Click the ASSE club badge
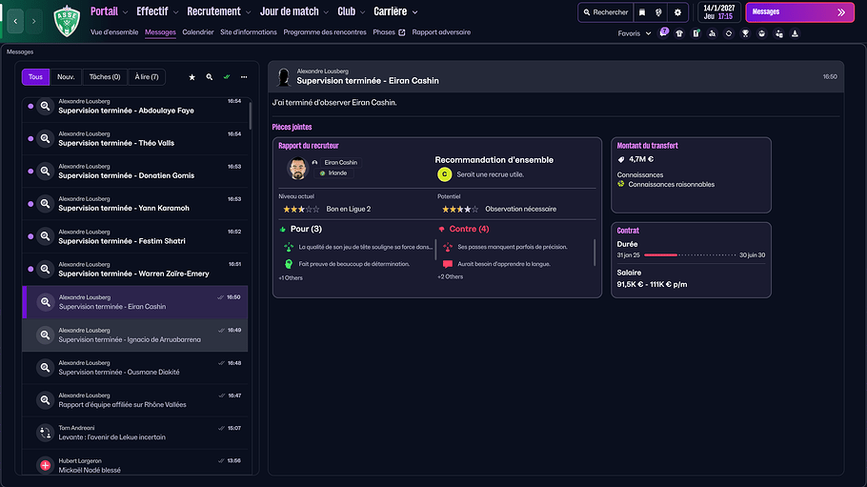This screenshot has height=487, width=867. tap(67, 19)
